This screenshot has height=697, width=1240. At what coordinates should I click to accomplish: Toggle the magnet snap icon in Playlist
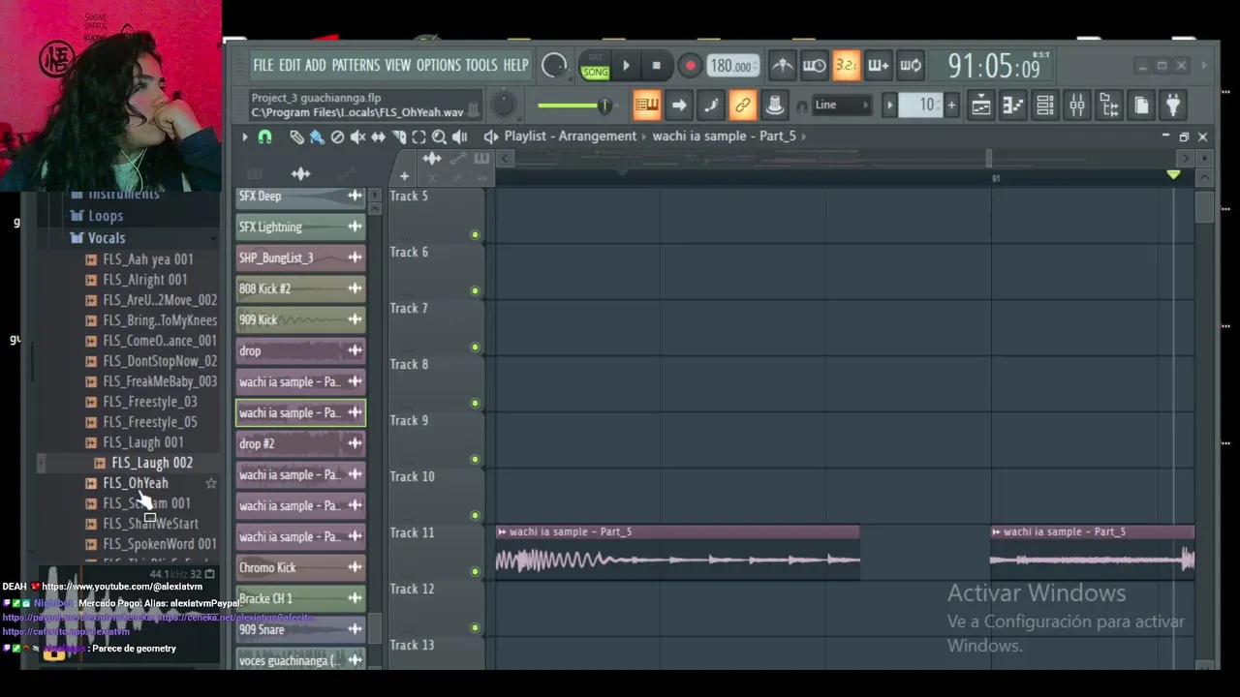[x=264, y=136]
